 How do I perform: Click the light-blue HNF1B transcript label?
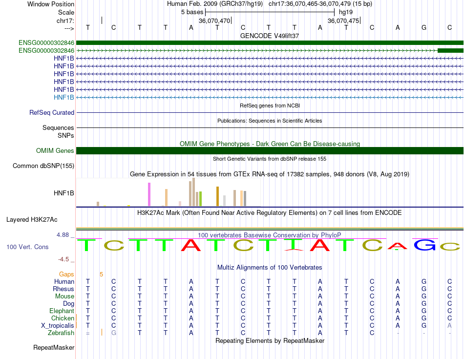[63, 97]
